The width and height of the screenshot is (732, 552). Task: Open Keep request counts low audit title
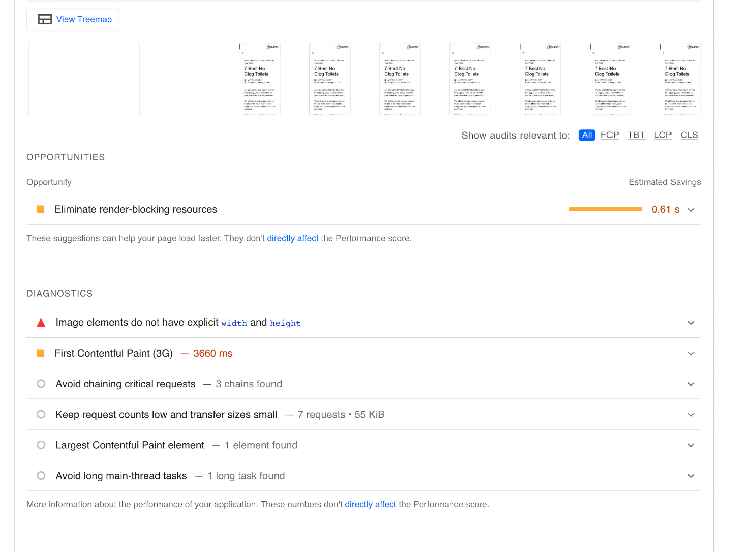click(167, 414)
